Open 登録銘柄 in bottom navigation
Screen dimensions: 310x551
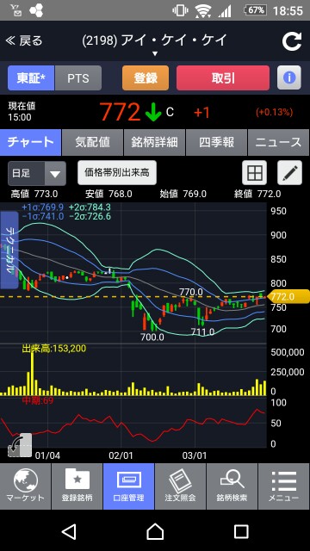coord(77,486)
